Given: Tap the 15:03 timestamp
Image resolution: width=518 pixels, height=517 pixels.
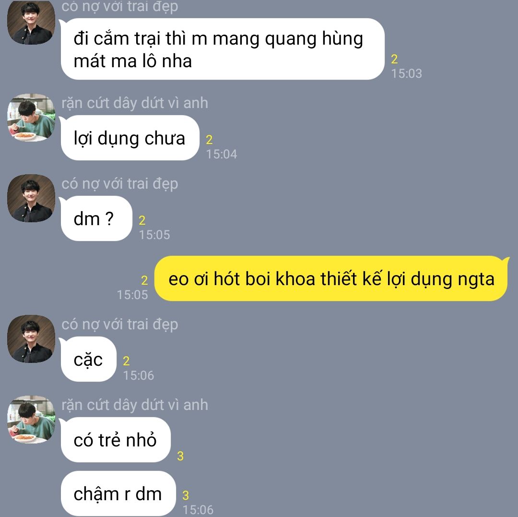Looking at the screenshot, I should pos(406,73).
